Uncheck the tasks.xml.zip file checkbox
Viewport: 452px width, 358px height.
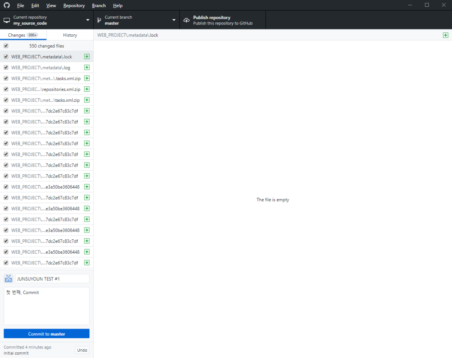tap(6, 78)
